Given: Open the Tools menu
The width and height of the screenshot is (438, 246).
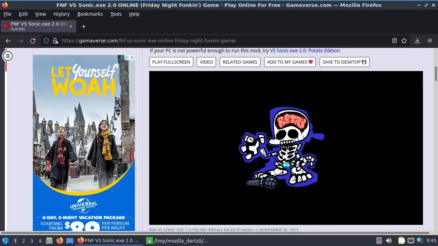Looking at the screenshot, I should click(x=116, y=14).
